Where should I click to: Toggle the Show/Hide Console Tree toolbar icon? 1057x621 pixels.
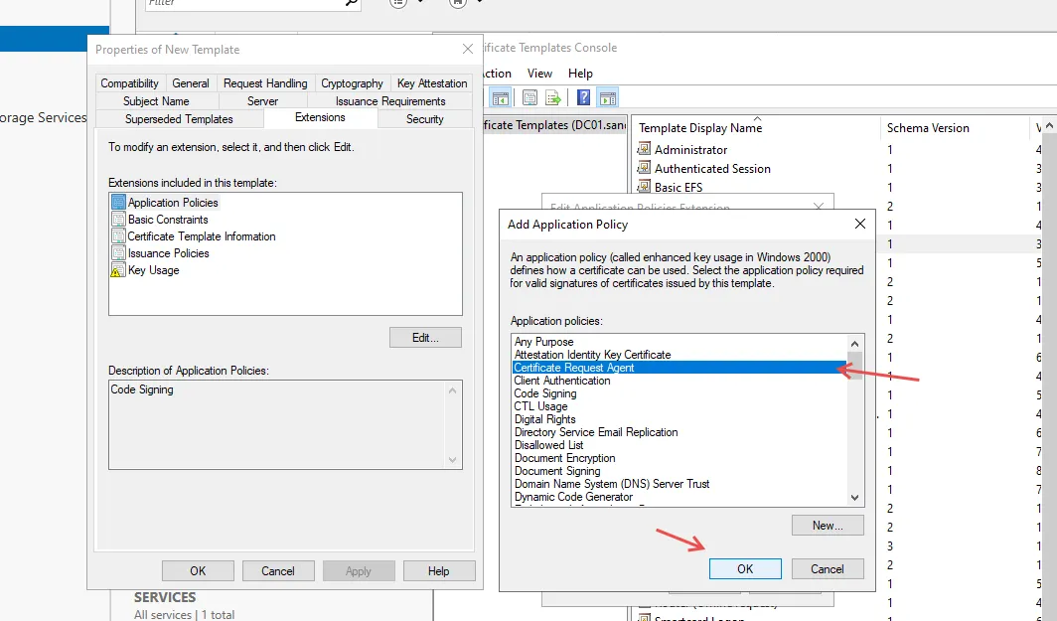pyautogui.click(x=501, y=97)
